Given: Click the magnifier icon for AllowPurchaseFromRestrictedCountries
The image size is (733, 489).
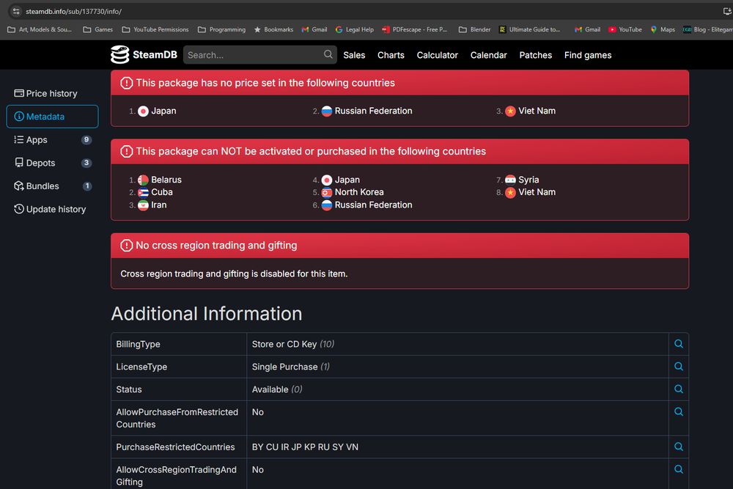Looking at the screenshot, I should tap(679, 412).
